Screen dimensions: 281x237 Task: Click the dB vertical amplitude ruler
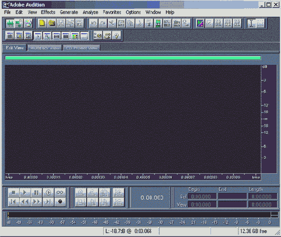pos(269,119)
